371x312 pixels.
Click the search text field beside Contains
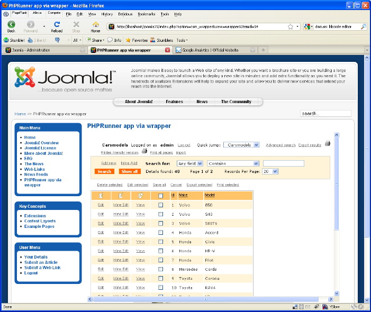point(283,163)
